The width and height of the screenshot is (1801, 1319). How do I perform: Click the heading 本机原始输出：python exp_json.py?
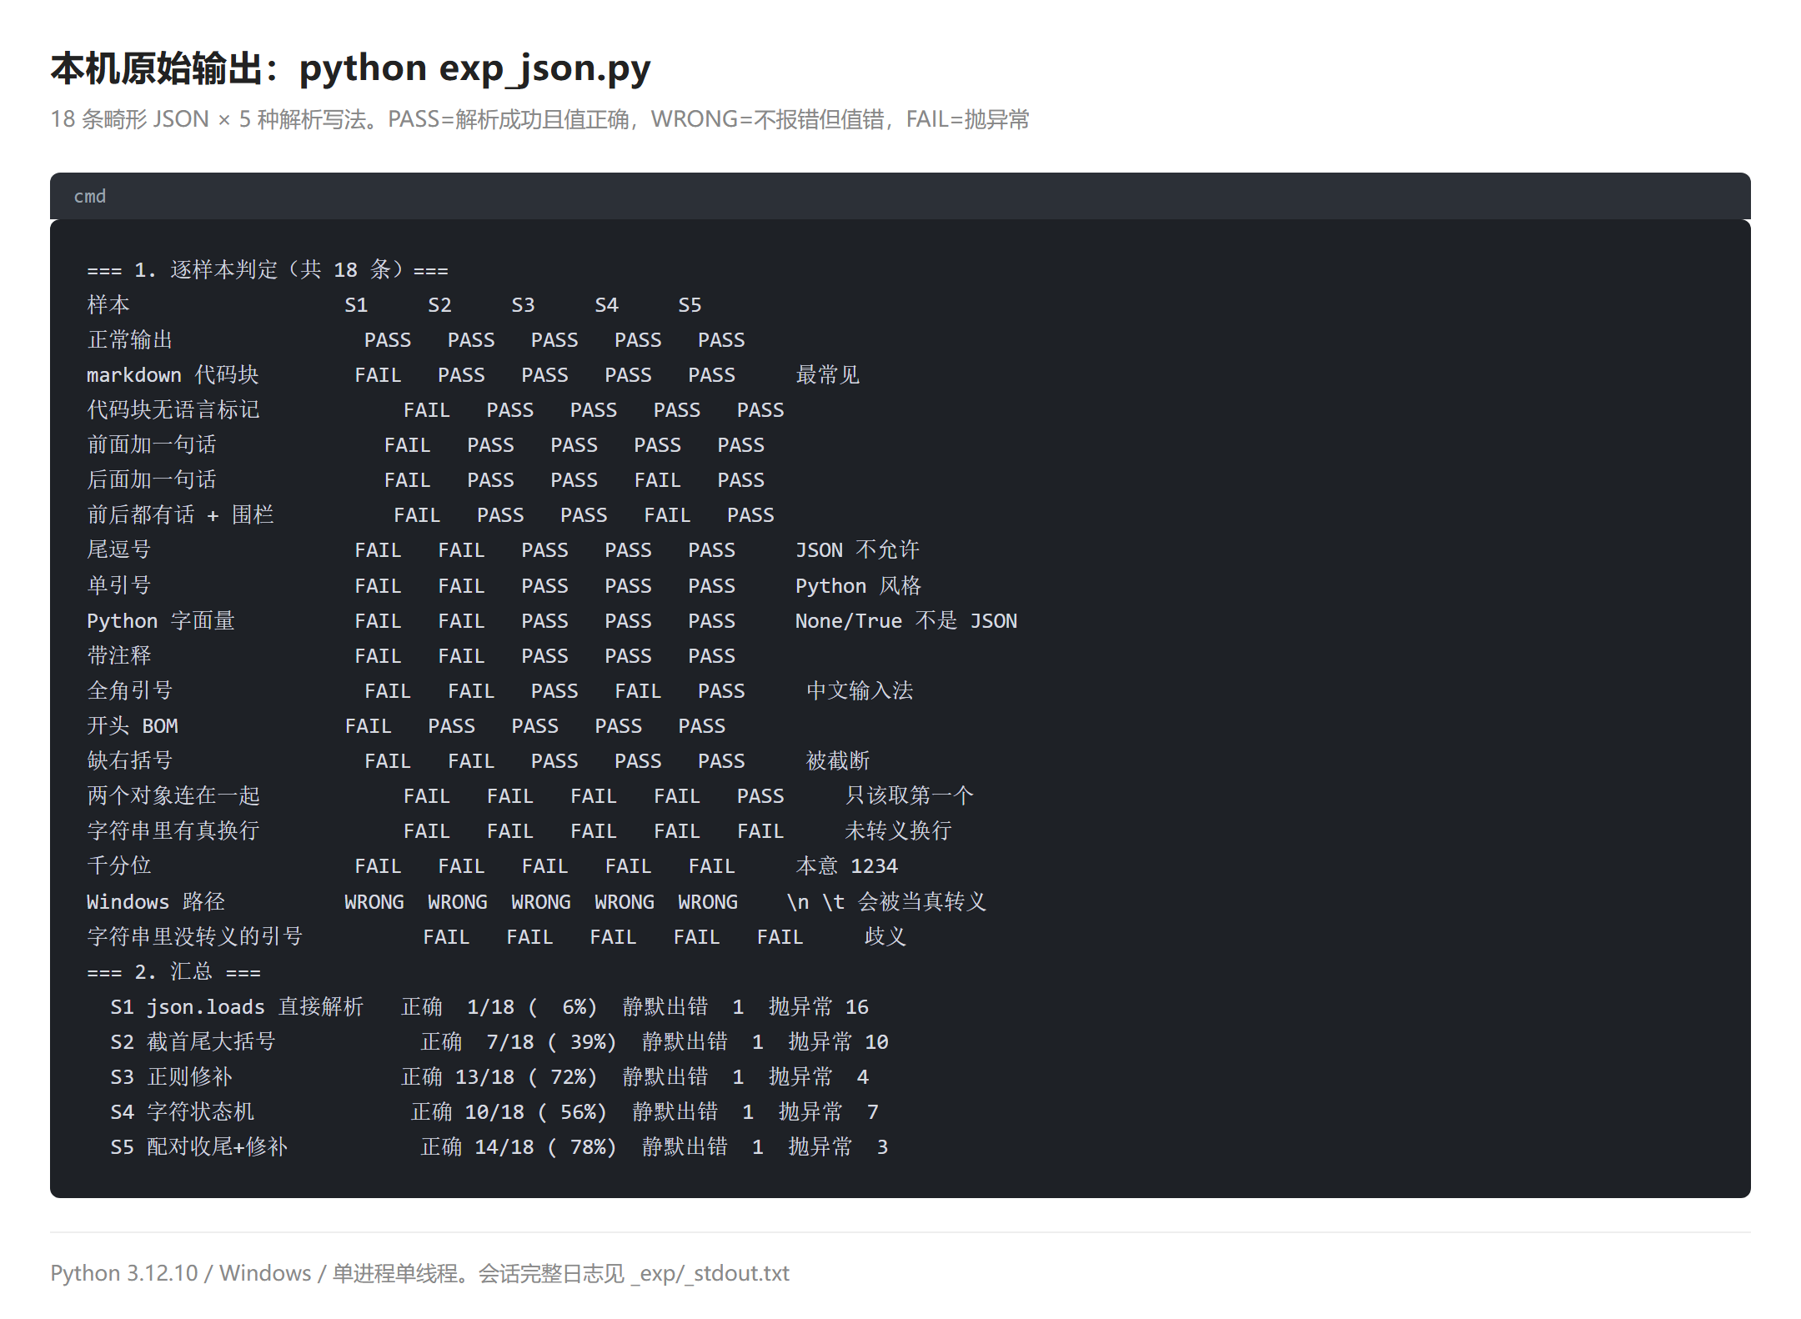(350, 68)
